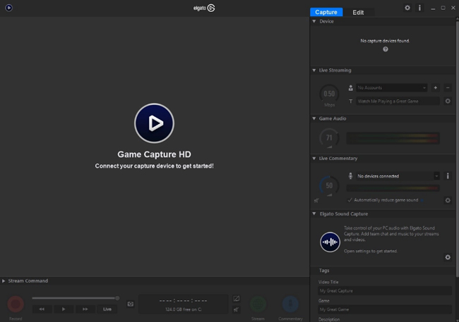Click the title T icon in Live Streaming
Viewport: 459px width, 322px height.
pyautogui.click(x=350, y=101)
